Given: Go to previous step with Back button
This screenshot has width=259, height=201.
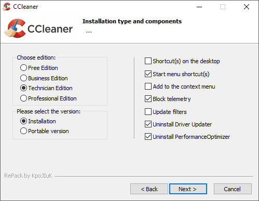Looking at the screenshot, I should (149, 189).
